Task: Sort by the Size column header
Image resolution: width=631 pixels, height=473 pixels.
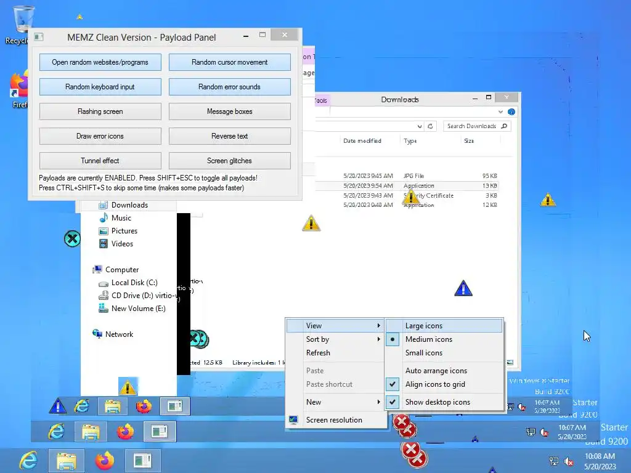Action: (469, 141)
